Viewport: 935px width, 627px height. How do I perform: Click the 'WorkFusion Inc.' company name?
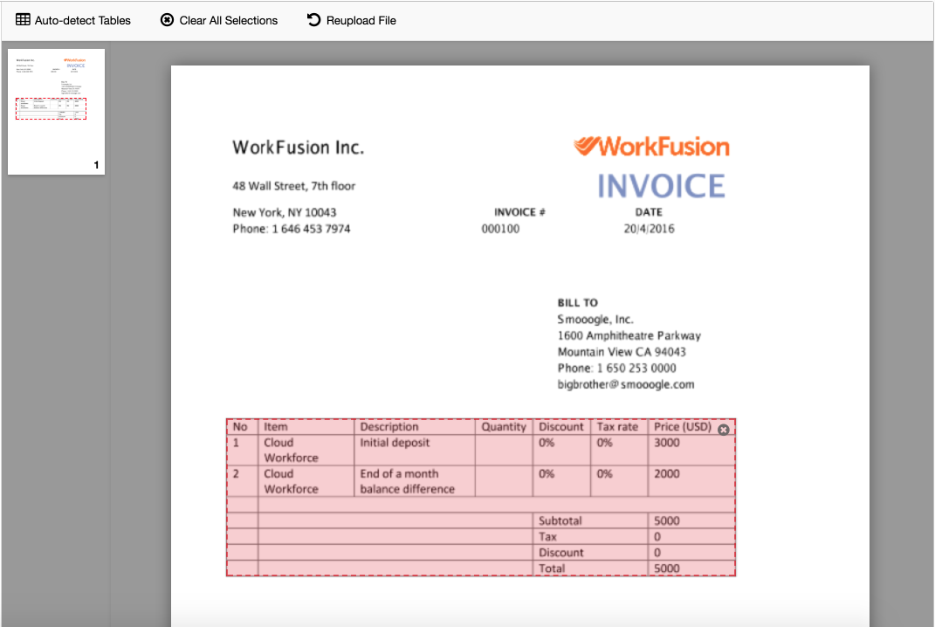pyautogui.click(x=299, y=148)
